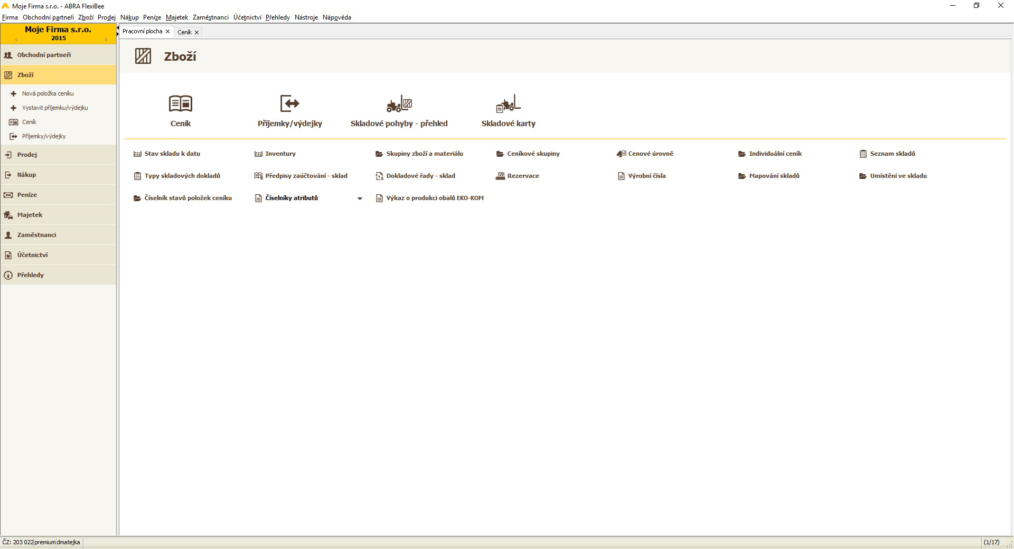Screen dimensions: 1014x549
Task: Collapse the sidebar using the splitter arrow
Action: (x=118, y=32)
